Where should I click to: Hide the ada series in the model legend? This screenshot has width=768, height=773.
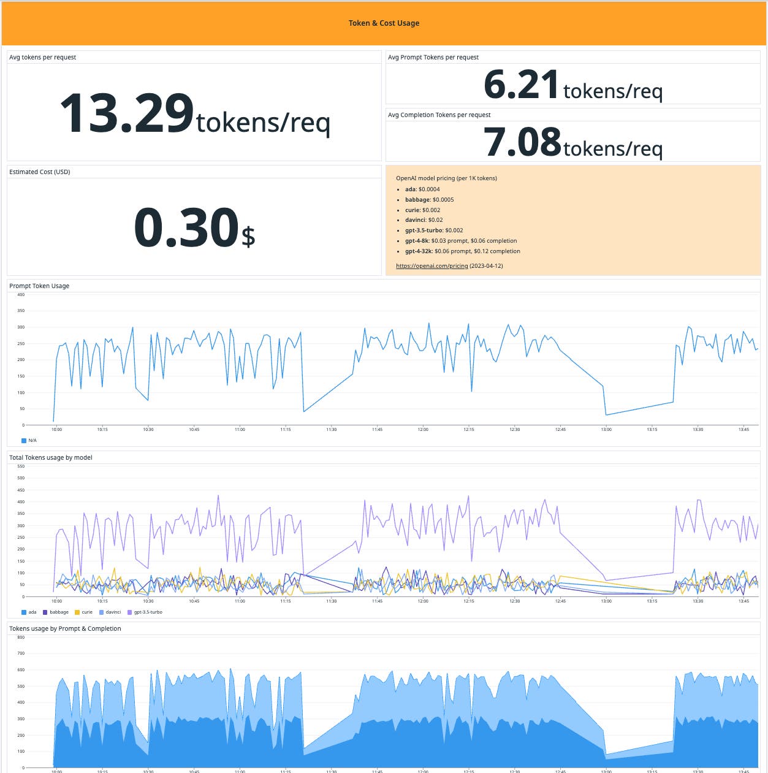coord(32,612)
